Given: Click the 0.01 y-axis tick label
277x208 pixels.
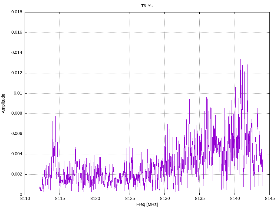Looking at the screenshot, I should pyautogui.click(x=18, y=93).
